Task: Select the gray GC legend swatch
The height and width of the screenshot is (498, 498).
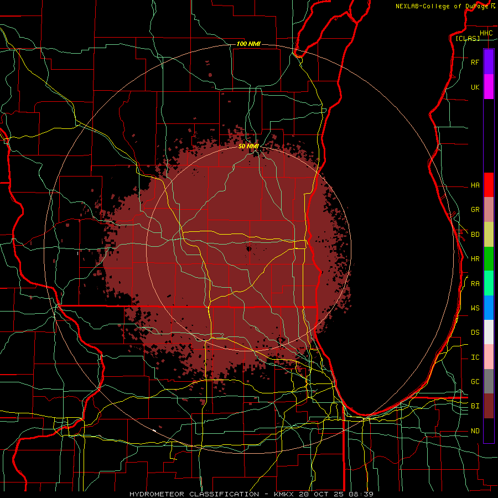Action: pyautogui.click(x=489, y=381)
